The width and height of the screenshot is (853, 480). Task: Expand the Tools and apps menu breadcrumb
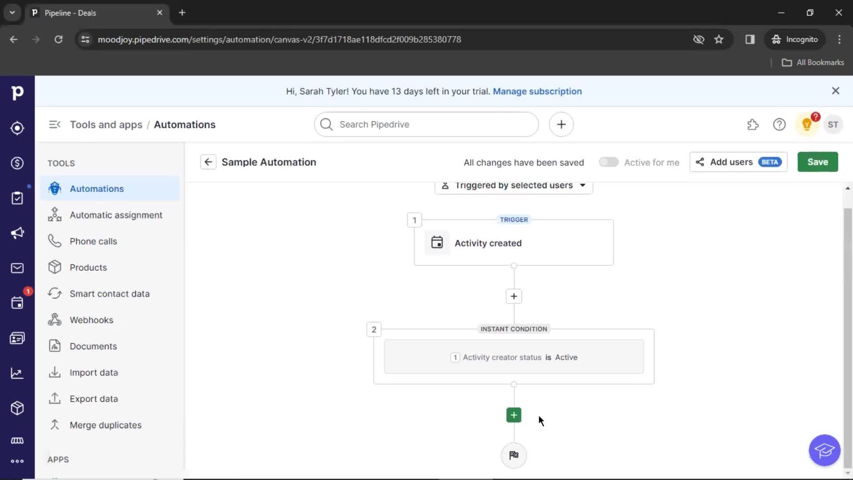(105, 124)
